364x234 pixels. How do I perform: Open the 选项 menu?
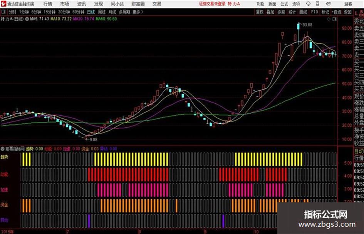click(x=296, y=4)
